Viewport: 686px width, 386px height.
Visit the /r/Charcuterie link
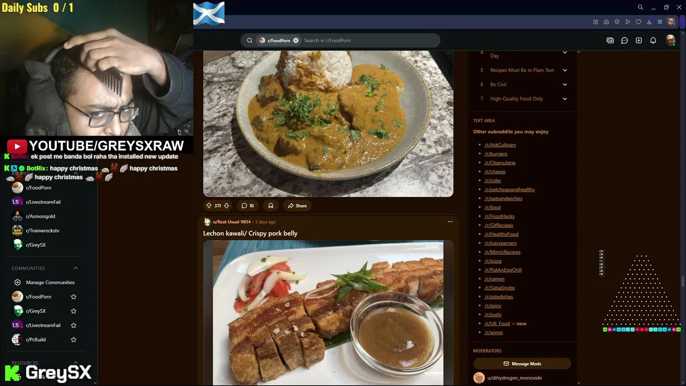point(500,162)
